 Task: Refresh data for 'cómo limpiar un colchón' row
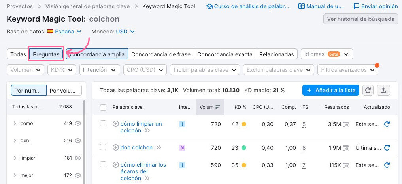point(387,124)
